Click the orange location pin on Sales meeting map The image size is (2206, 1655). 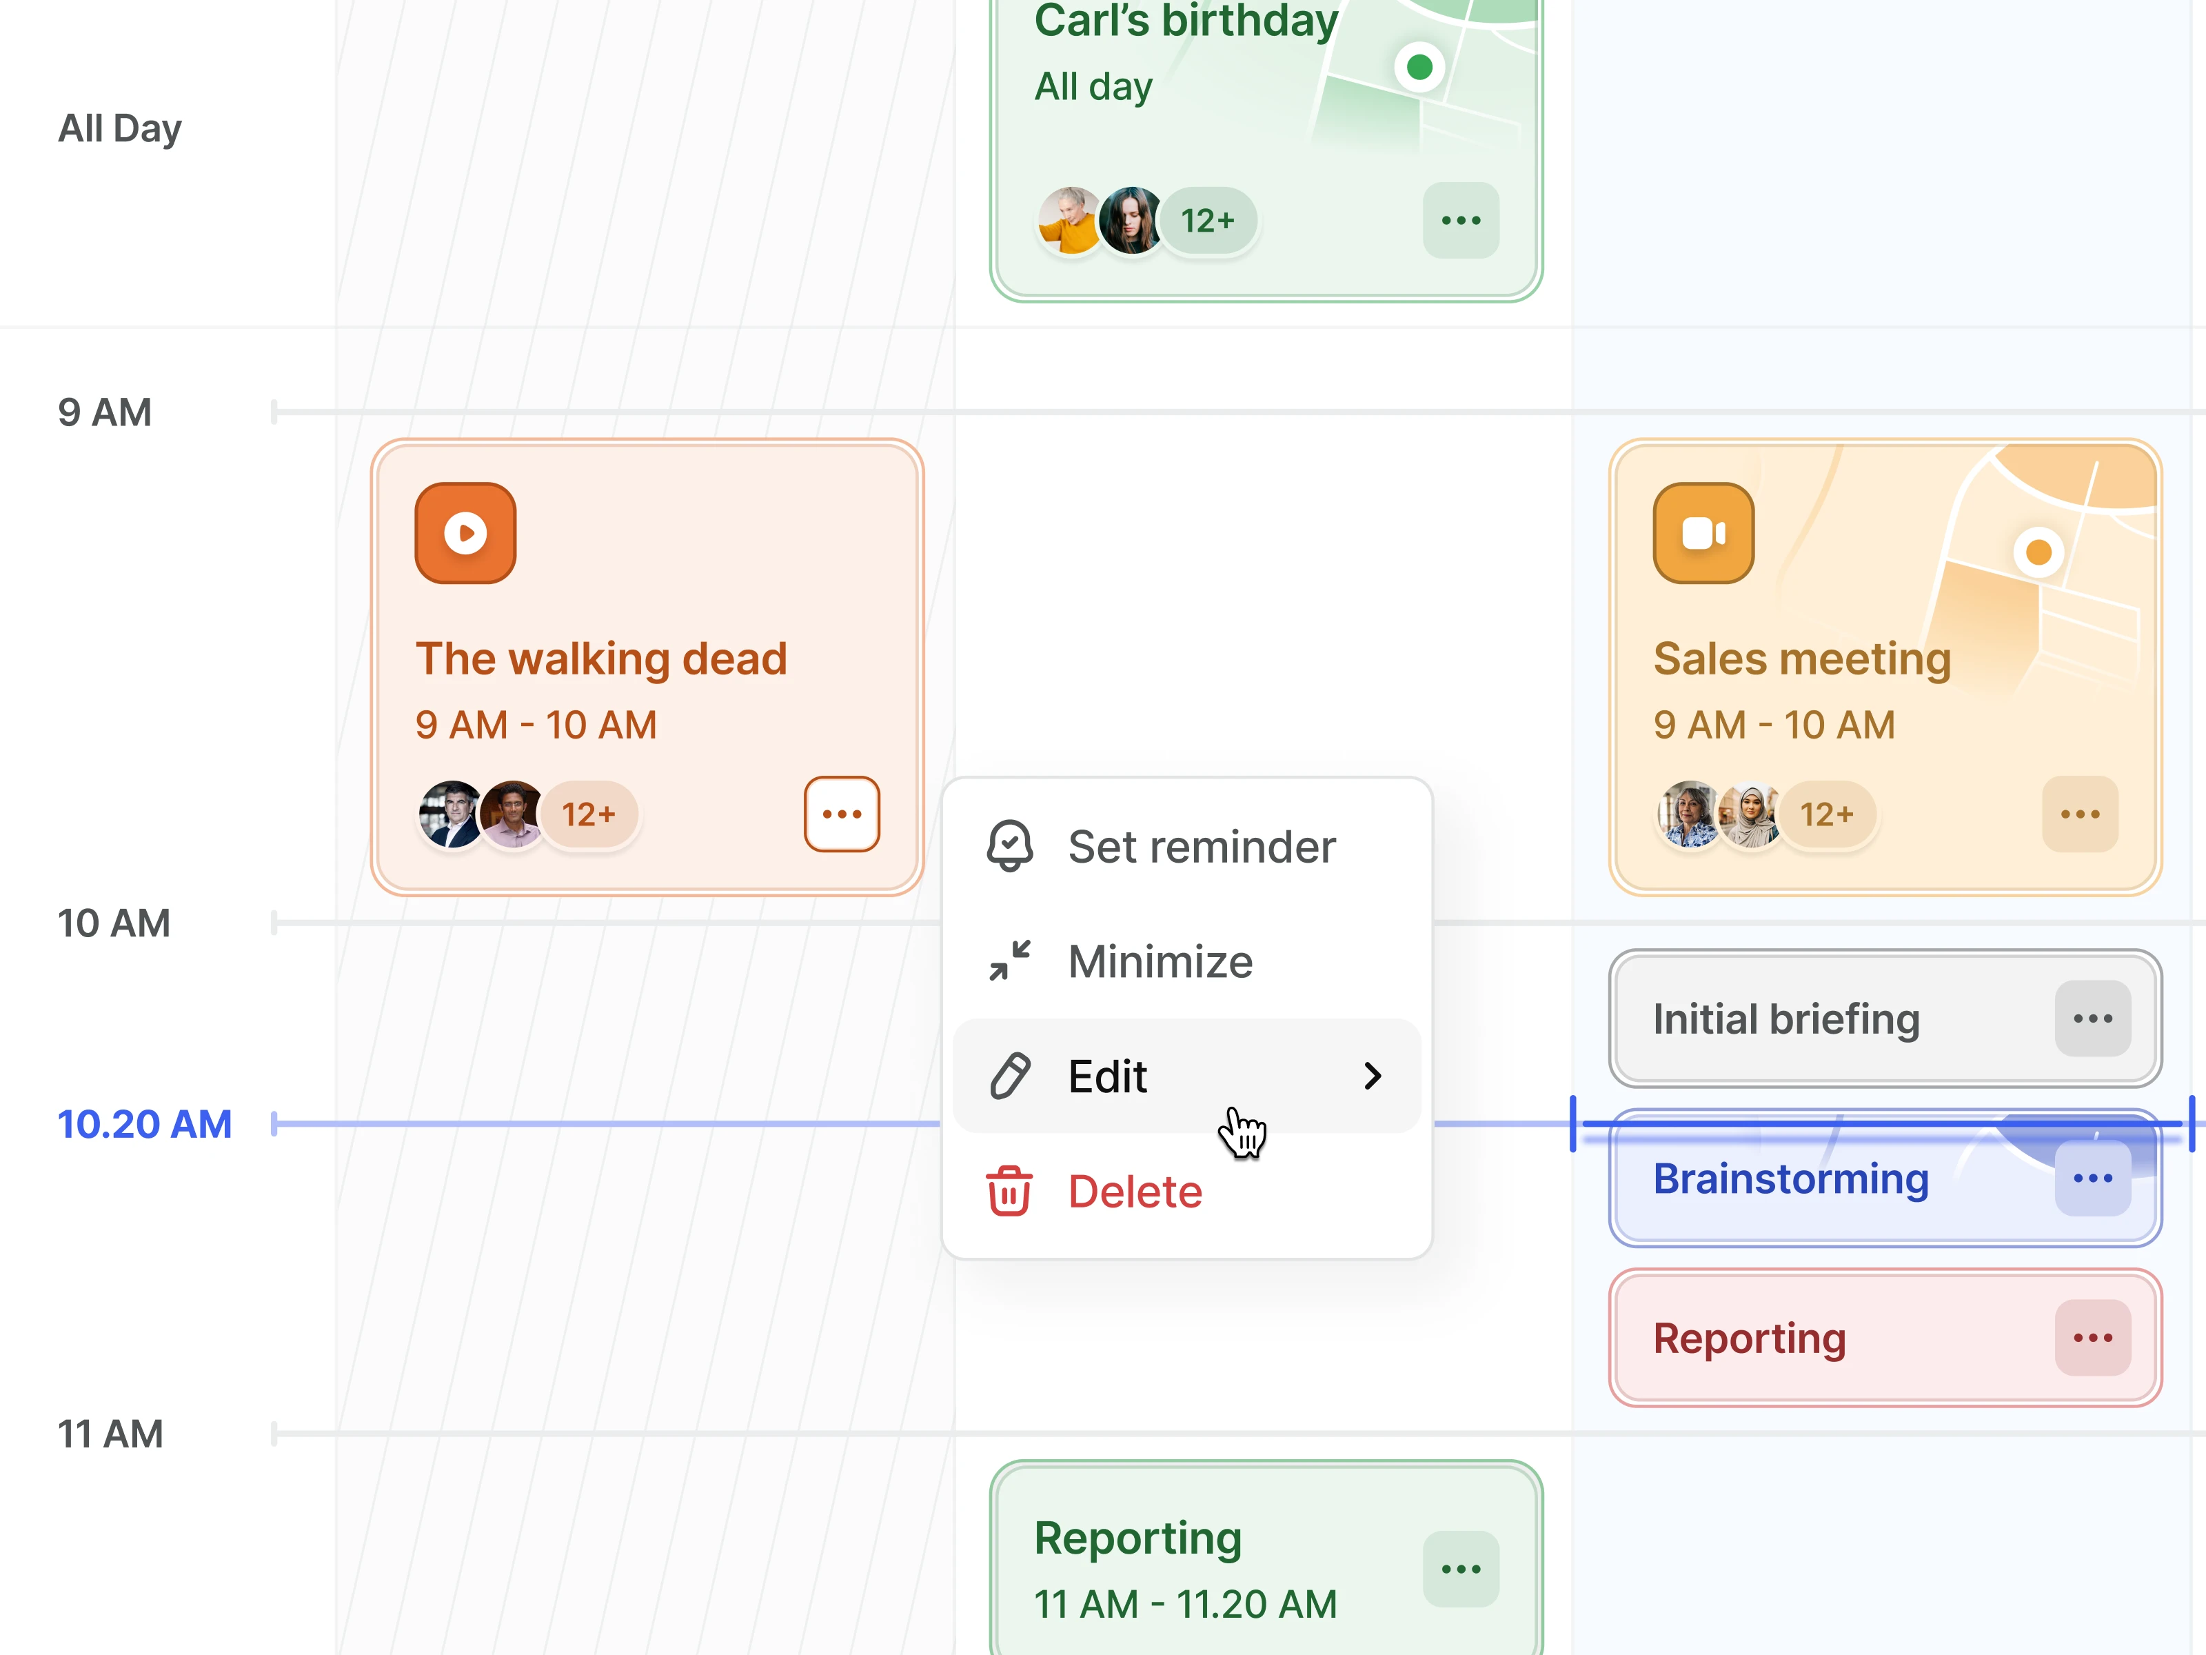(2038, 552)
